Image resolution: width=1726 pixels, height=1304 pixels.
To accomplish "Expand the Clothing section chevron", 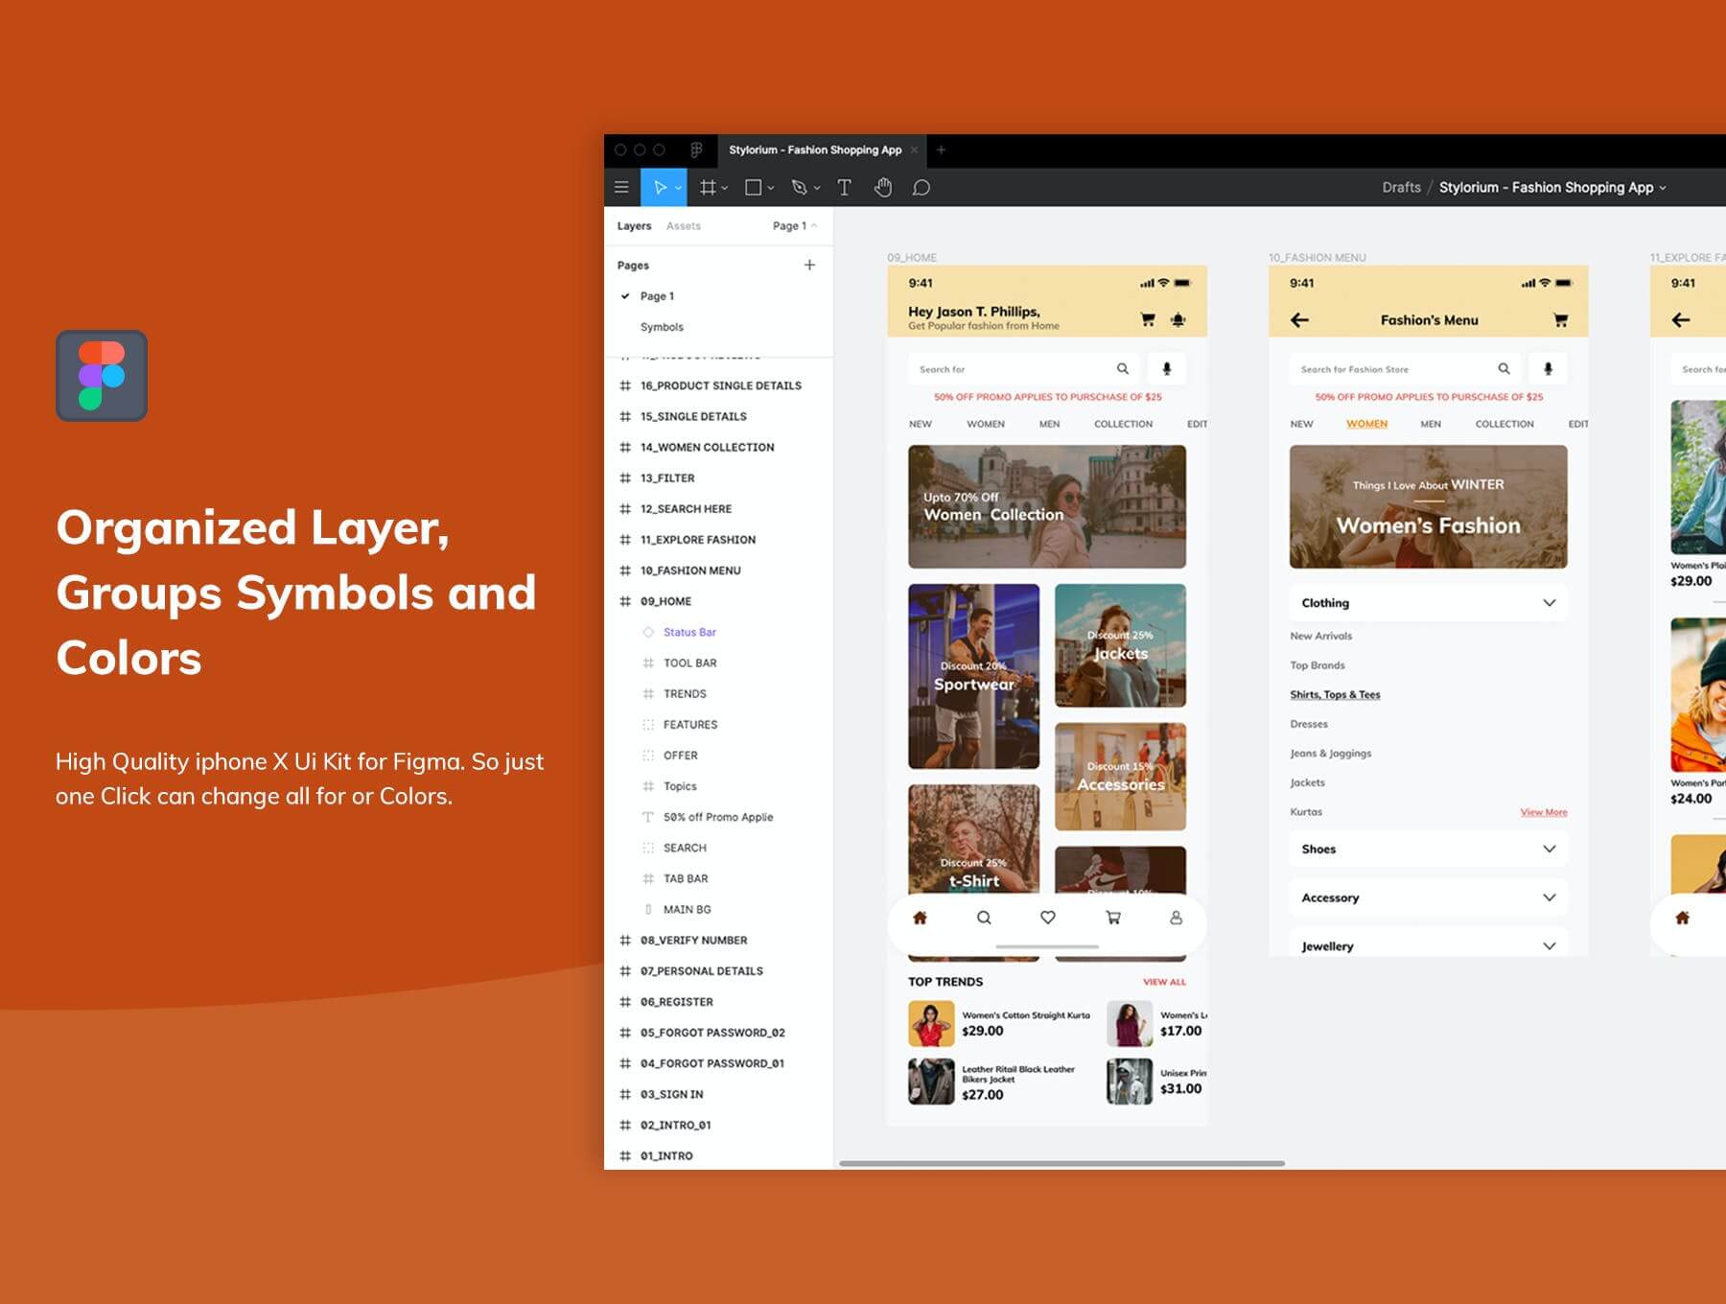I will 1549,603.
